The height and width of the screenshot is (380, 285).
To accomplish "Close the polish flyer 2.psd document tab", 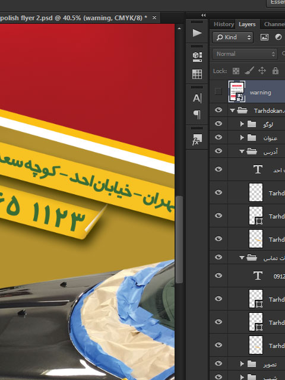I will tap(154, 18).
